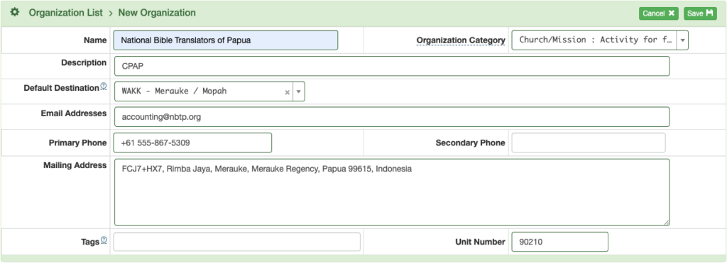
Task: Cancel the new organization form
Action: click(x=658, y=13)
